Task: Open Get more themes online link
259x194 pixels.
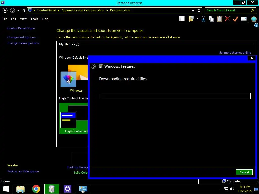Action: click(x=235, y=53)
